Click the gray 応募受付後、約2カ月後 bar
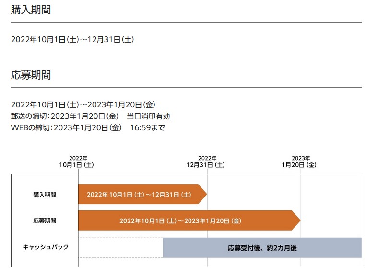This screenshot has height=278, width=378. pyautogui.click(x=262, y=248)
